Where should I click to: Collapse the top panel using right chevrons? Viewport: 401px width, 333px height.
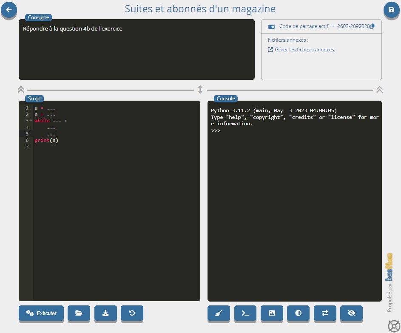tap(380, 90)
